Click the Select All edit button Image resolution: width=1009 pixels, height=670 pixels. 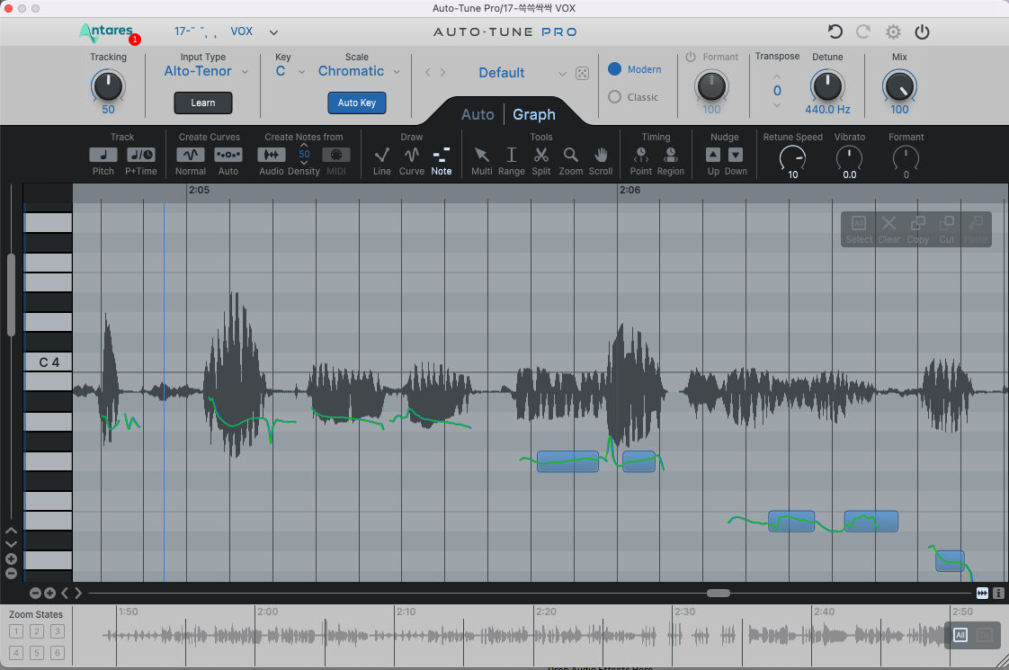pos(859,229)
